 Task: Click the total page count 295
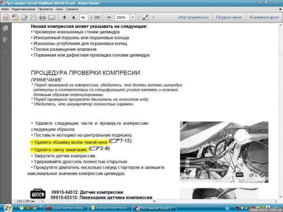[x=97, y=18]
